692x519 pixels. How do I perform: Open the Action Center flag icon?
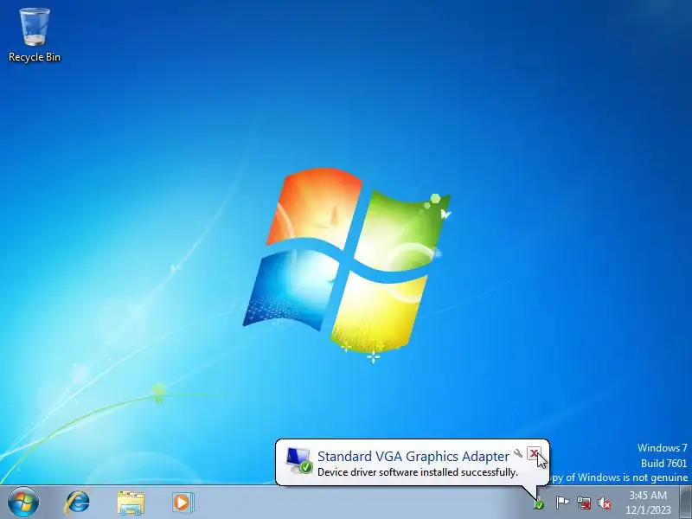562,503
